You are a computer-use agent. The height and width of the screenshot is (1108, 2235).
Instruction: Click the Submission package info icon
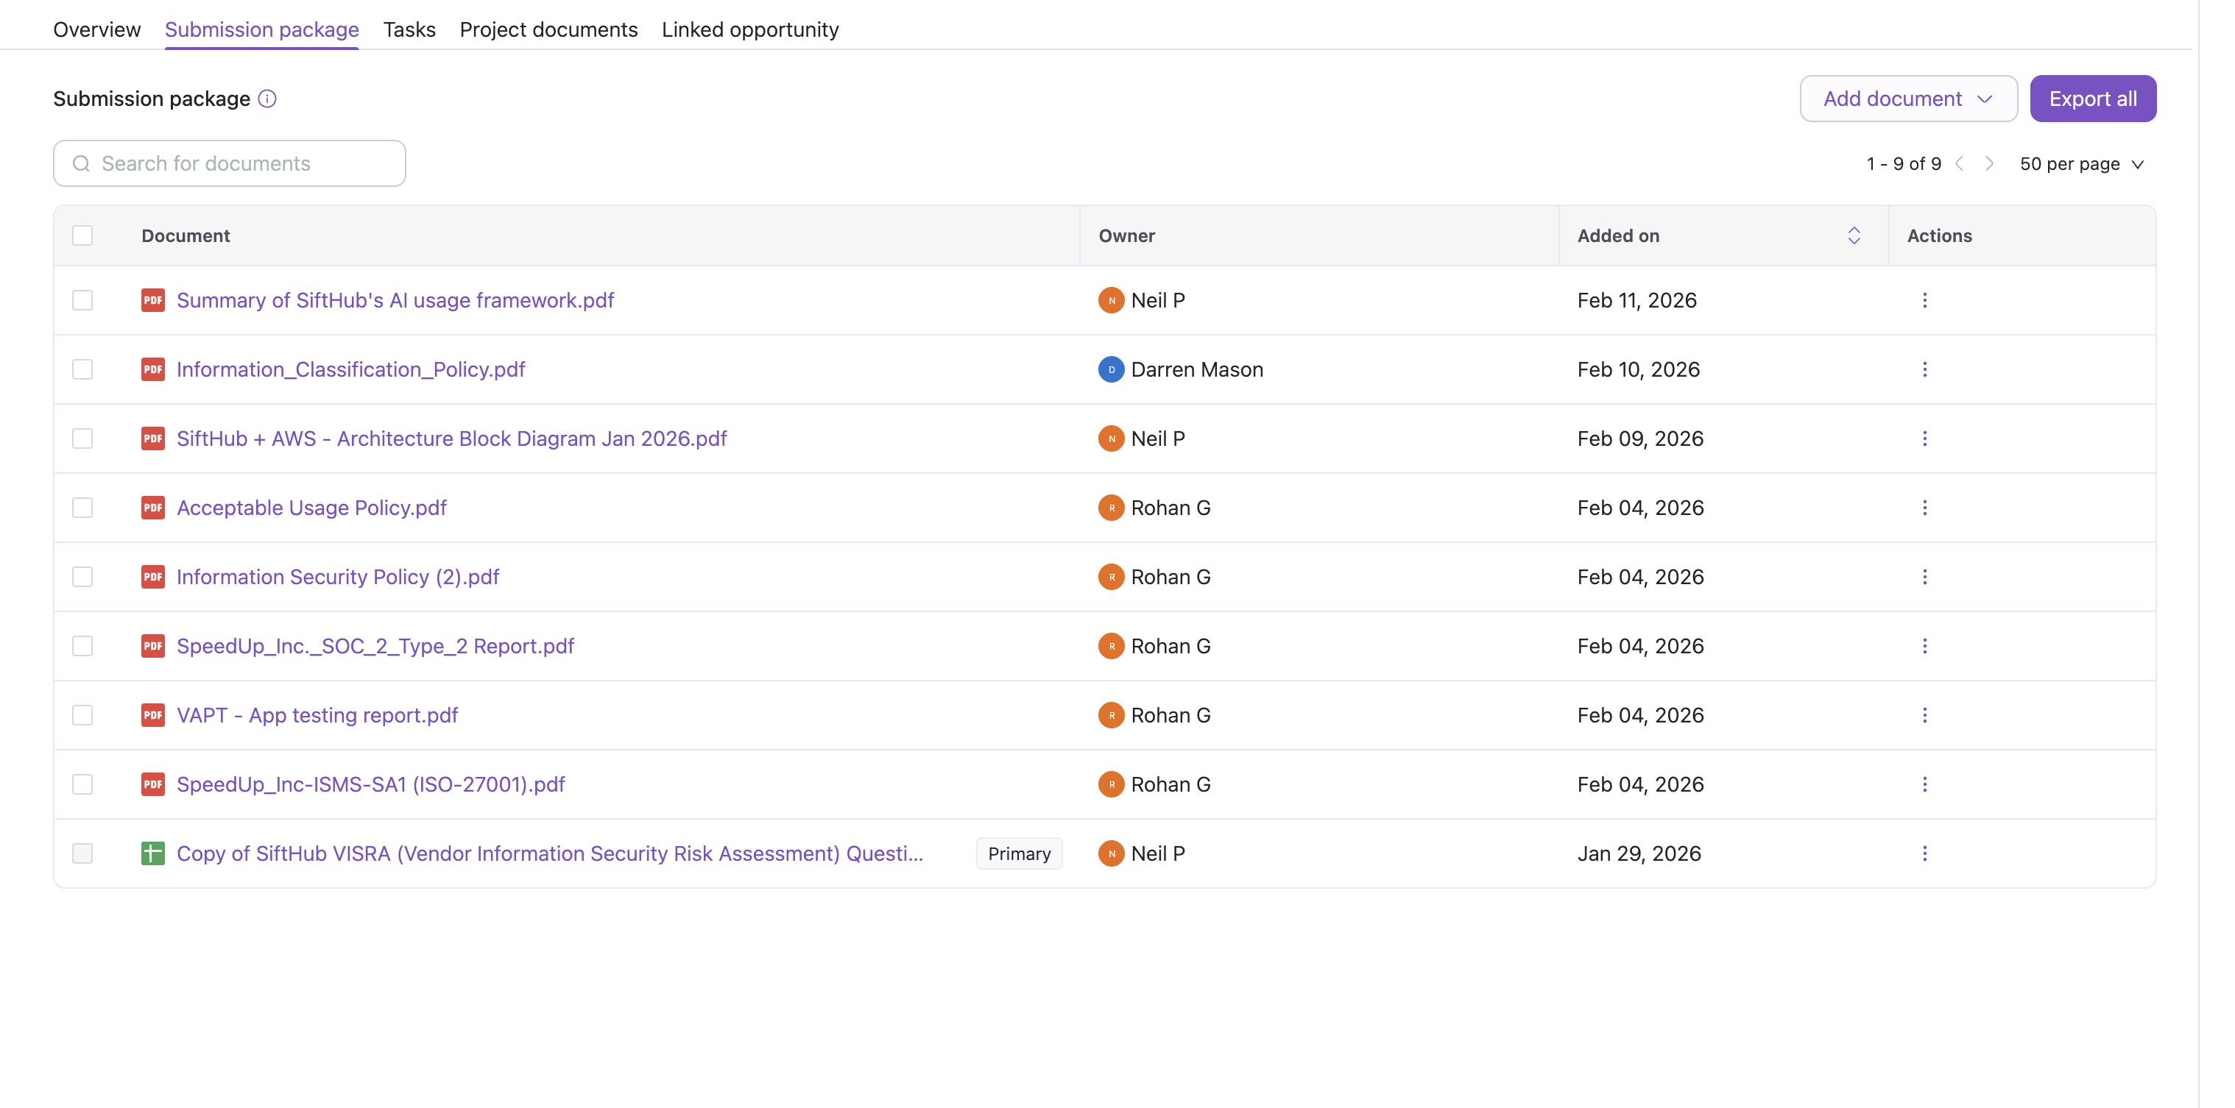tap(267, 99)
